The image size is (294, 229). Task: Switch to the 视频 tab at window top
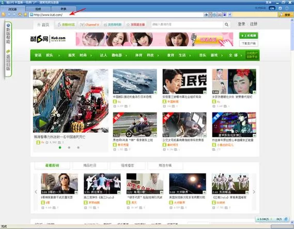(38, 9)
